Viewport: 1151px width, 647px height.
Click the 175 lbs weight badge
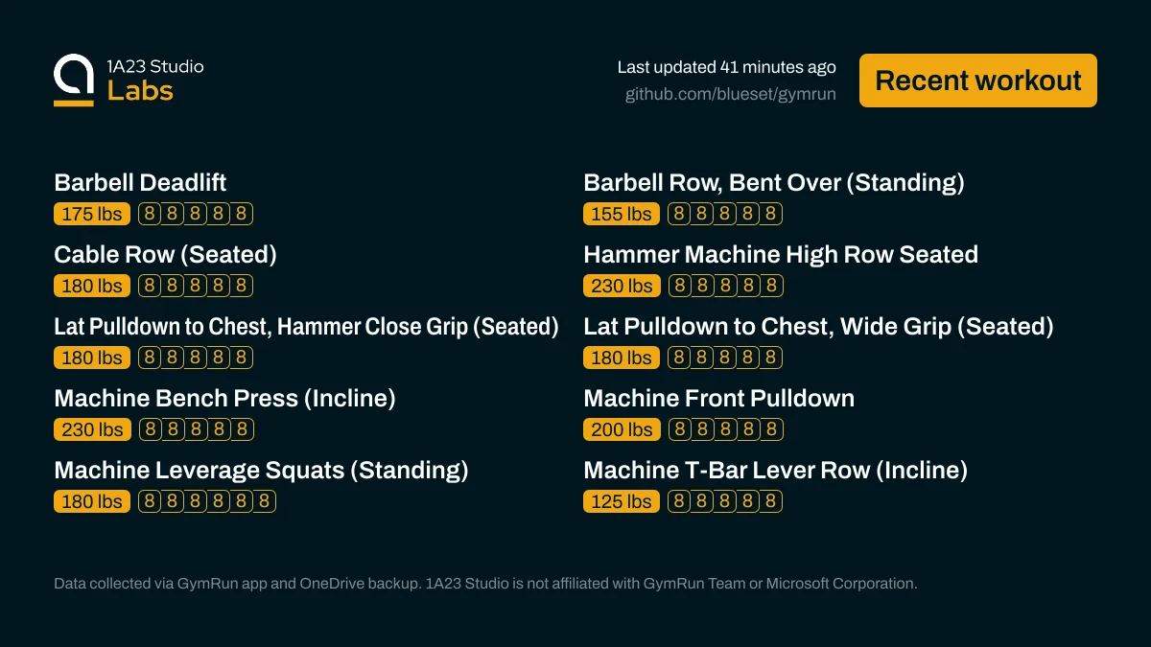point(92,214)
